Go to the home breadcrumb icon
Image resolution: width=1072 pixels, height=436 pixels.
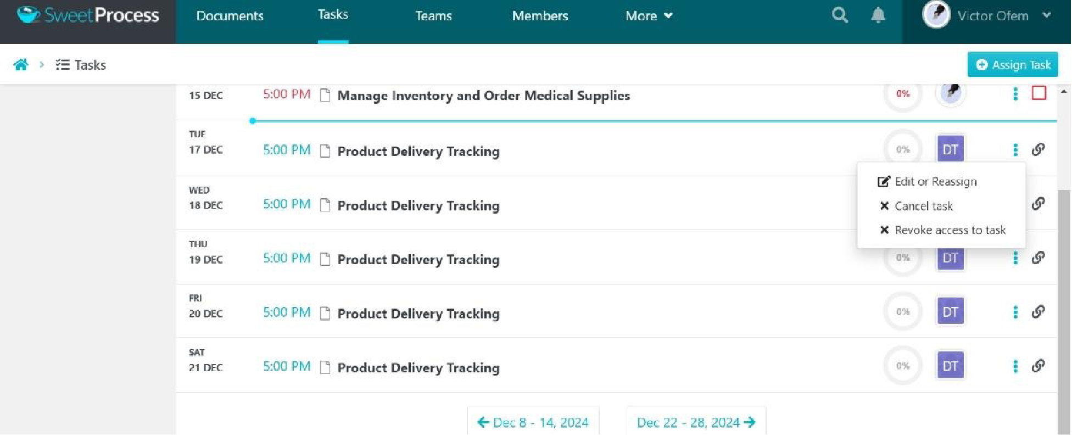pyautogui.click(x=21, y=65)
